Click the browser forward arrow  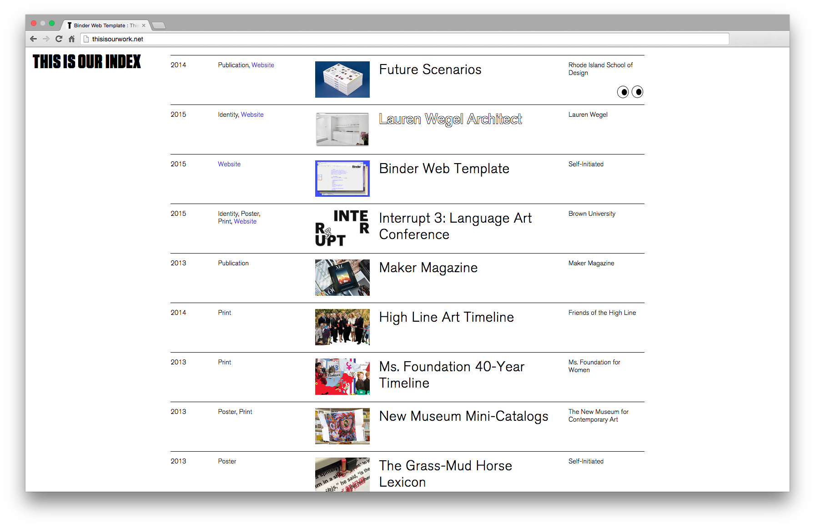pyautogui.click(x=46, y=39)
